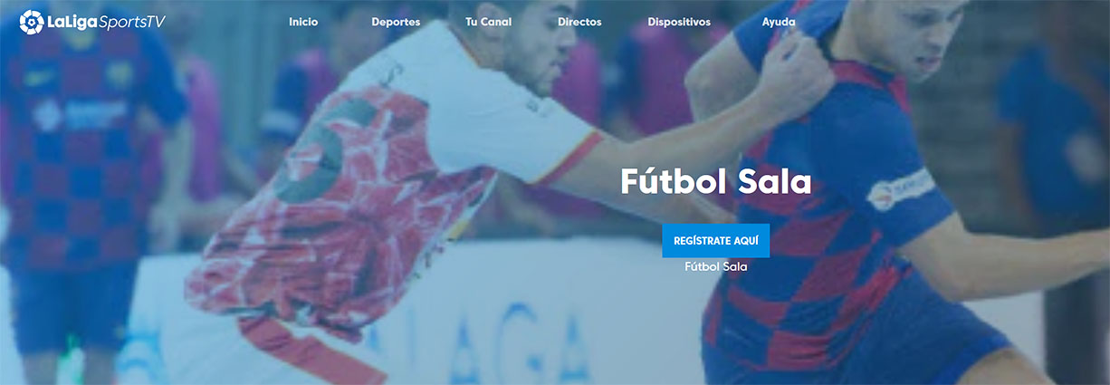Navigate to Dispositivos
The height and width of the screenshot is (385, 1110).
(679, 22)
